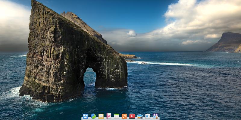Open the Calendar app in dock
Image resolution: width=241 pixels, height=120 pixels.
117,116
